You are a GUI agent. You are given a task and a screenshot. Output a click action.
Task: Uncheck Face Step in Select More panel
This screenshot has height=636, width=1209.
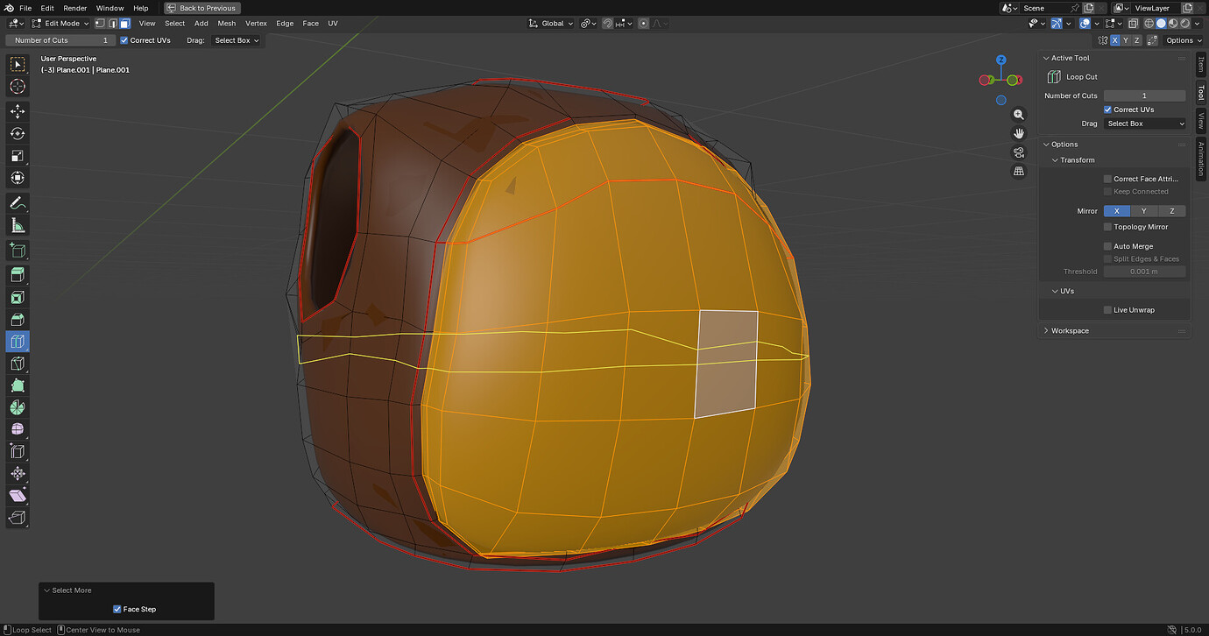coord(117,609)
